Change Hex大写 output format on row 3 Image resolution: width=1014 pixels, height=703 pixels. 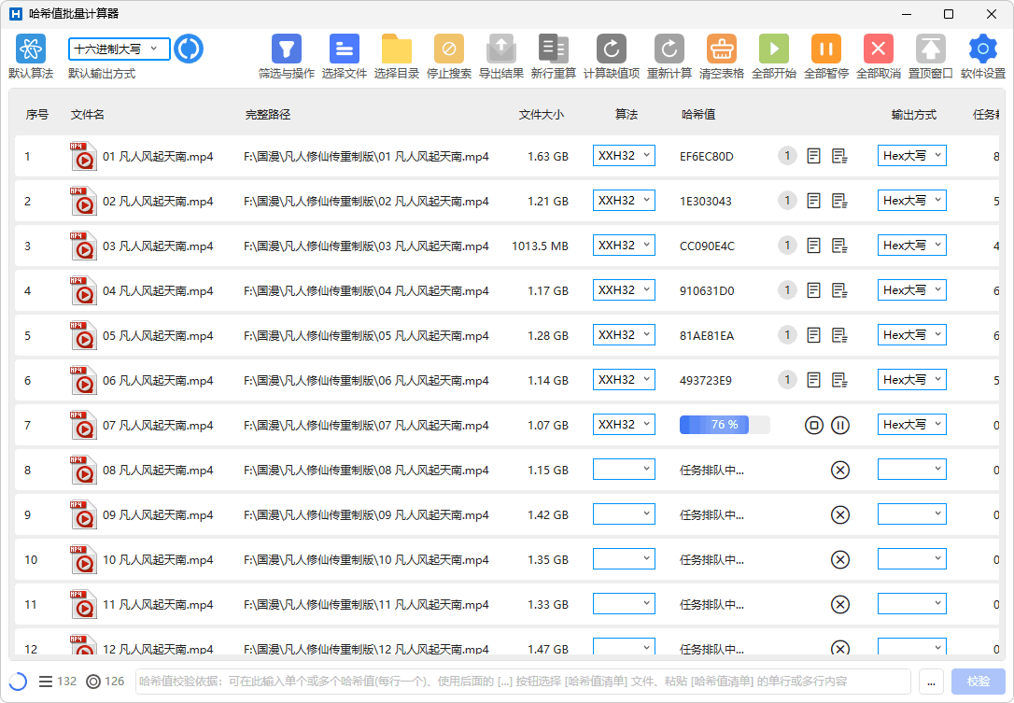point(911,245)
